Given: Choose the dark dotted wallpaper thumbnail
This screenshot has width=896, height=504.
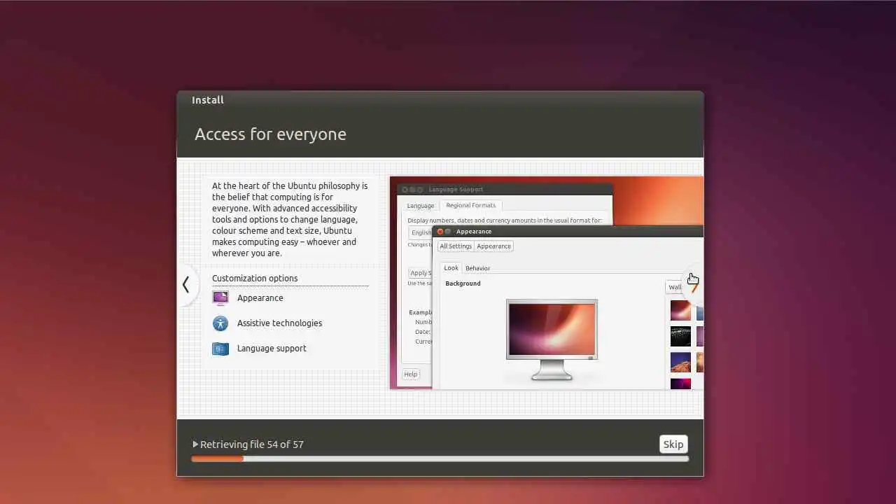Looking at the screenshot, I should [680, 336].
